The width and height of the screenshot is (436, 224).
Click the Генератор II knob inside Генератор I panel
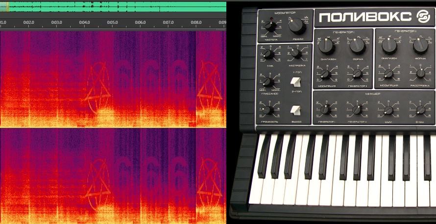357,74
